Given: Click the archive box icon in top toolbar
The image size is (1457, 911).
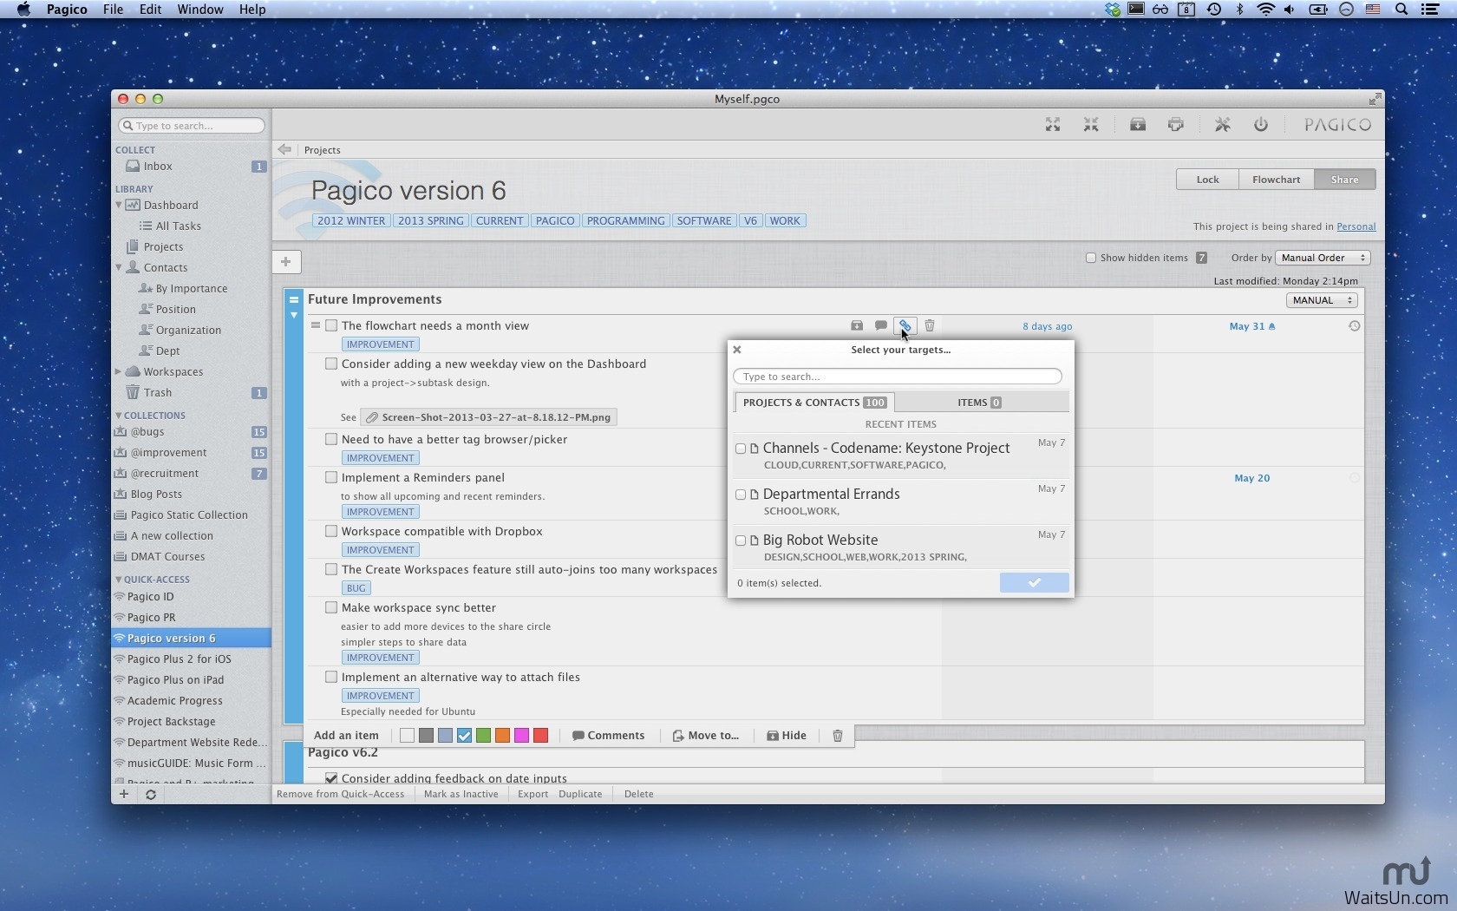Looking at the screenshot, I should [x=1137, y=125].
